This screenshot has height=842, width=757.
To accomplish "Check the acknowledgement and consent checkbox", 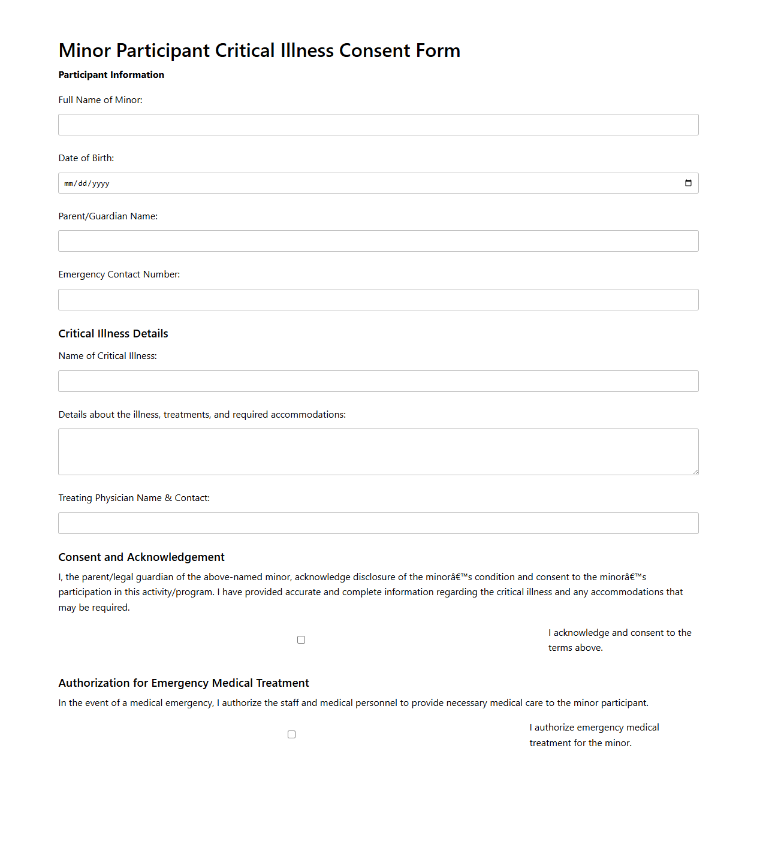I will [x=301, y=639].
